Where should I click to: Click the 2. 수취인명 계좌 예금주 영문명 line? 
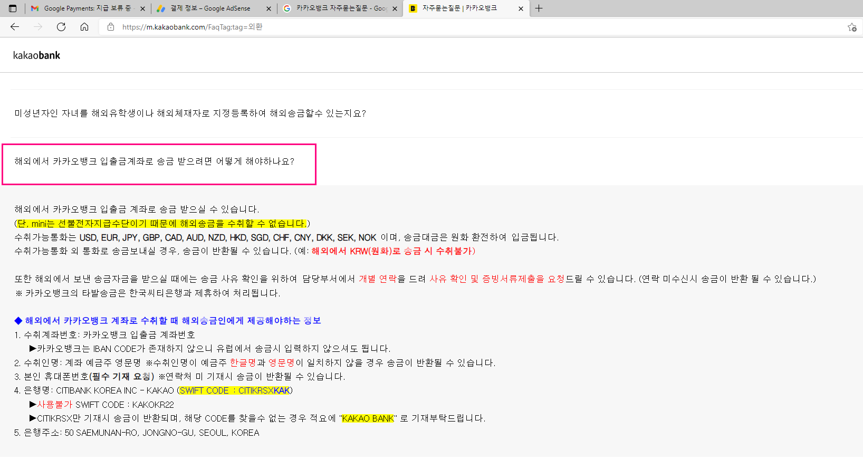point(255,362)
